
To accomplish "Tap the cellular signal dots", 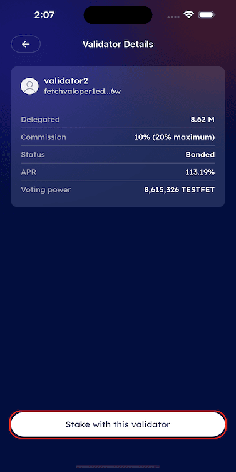I will click(174, 17).
